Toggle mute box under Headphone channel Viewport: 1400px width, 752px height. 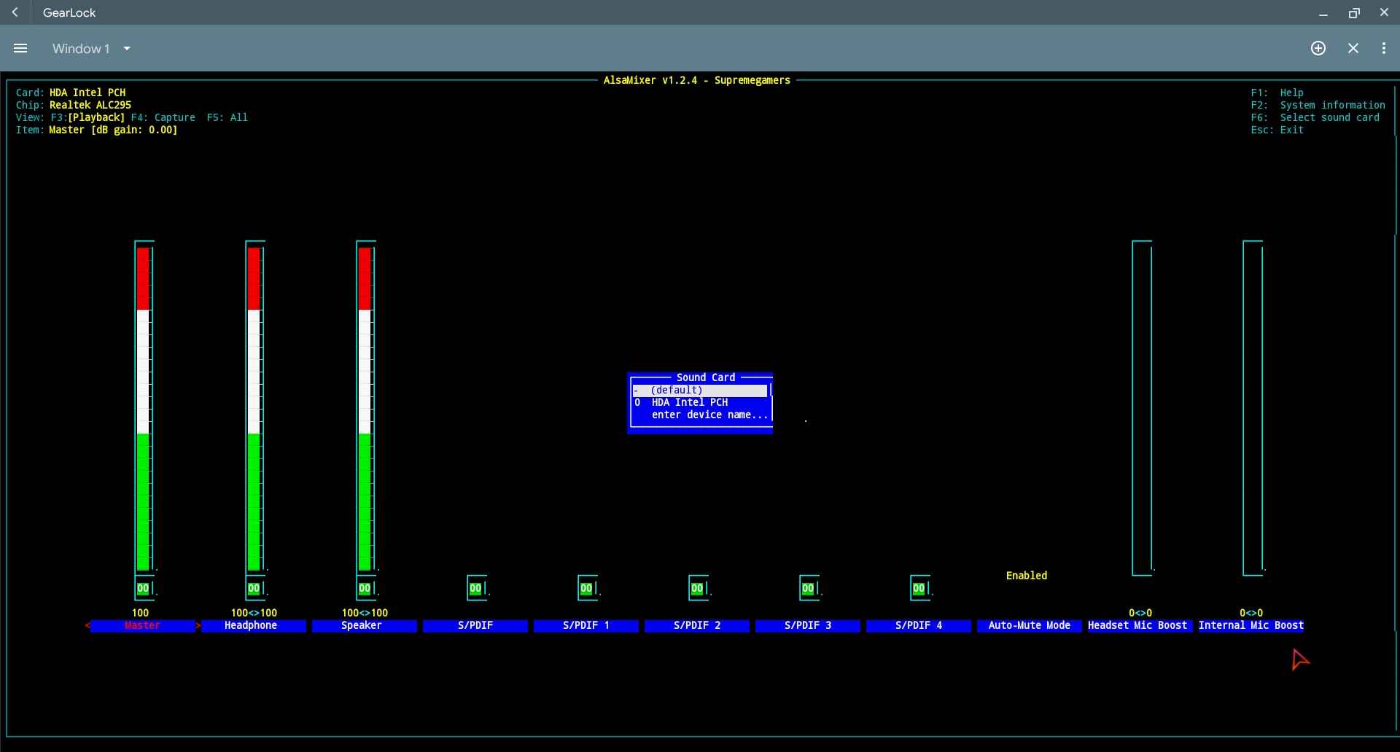(x=254, y=588)
